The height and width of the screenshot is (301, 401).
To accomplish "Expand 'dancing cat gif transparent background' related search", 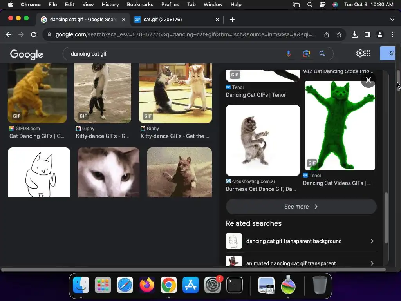I will (301, 241).
